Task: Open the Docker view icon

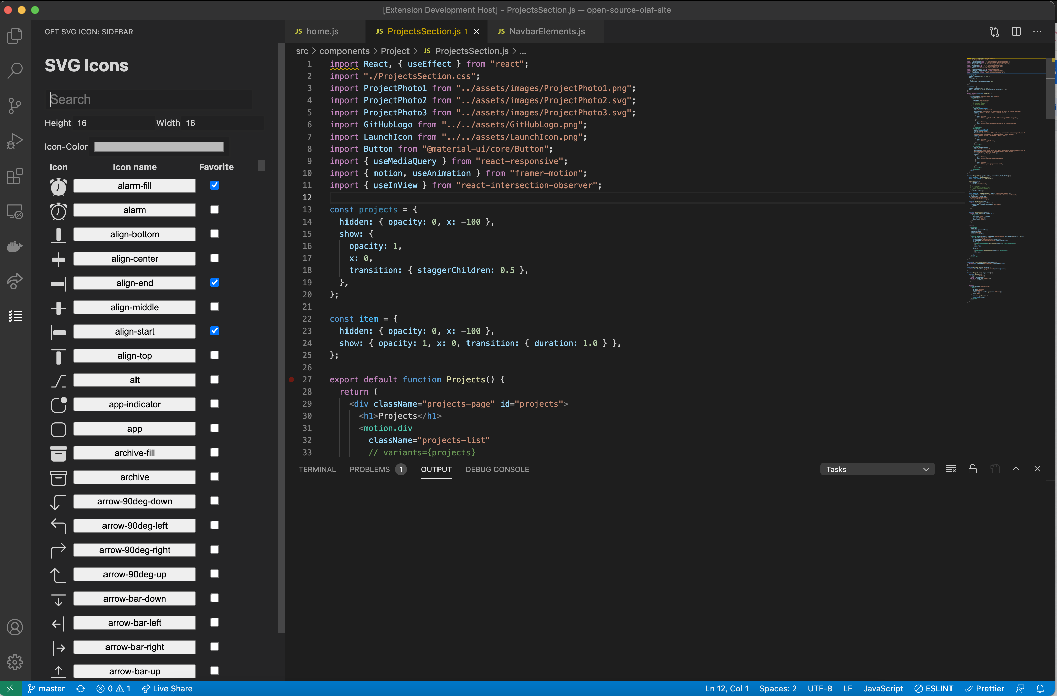Action: (14, 246)
